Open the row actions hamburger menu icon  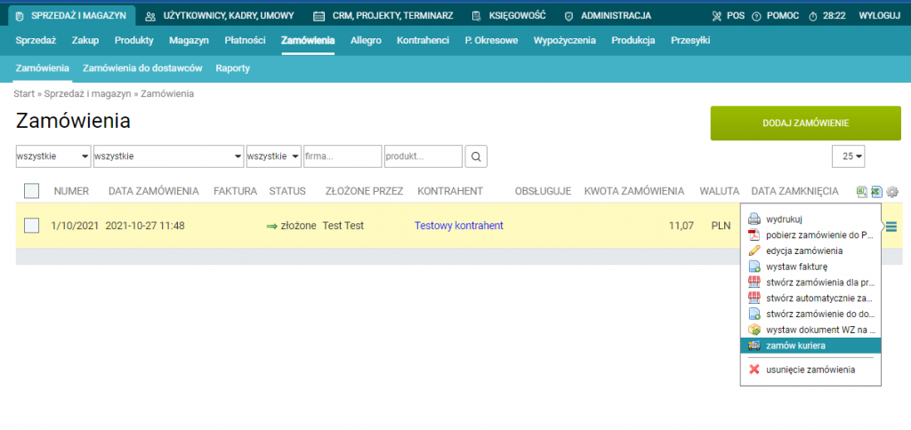(x=891, y=227)
